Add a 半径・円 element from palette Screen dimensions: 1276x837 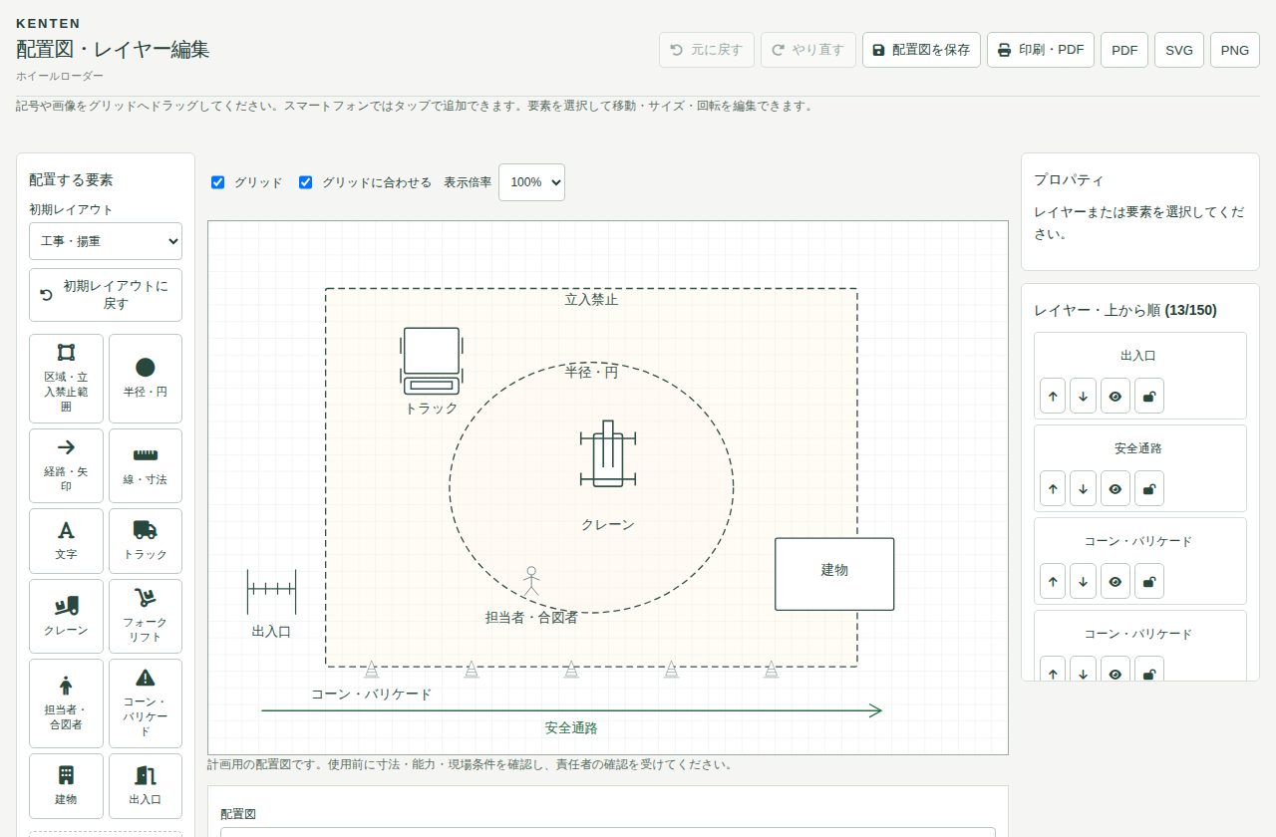[x=146, y=378]
